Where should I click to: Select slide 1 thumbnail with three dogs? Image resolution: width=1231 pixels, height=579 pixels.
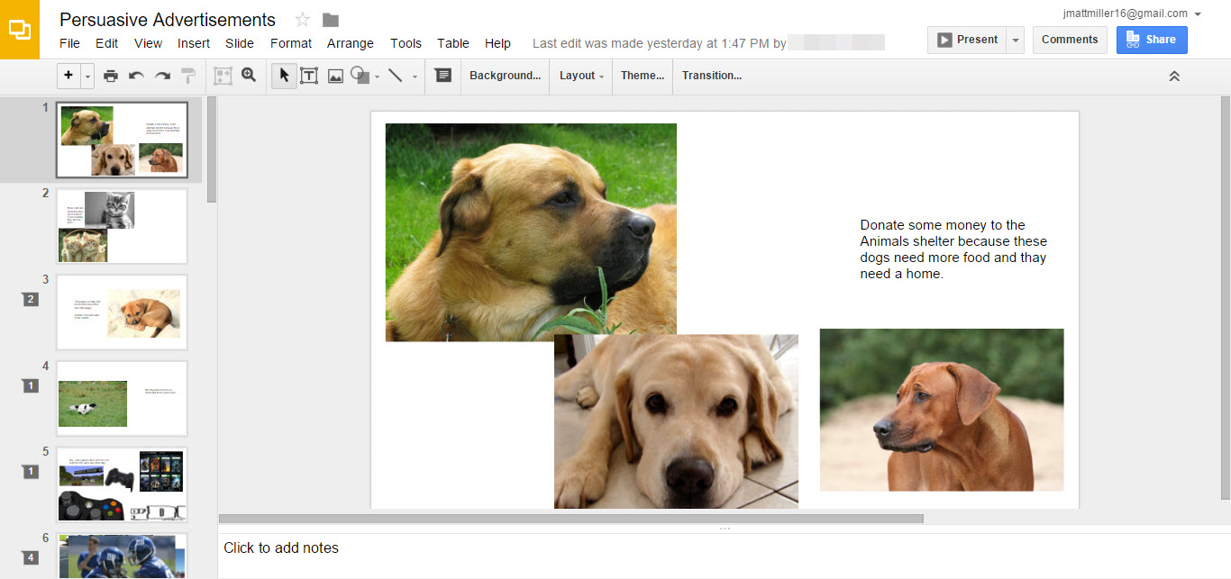point(122,140)
